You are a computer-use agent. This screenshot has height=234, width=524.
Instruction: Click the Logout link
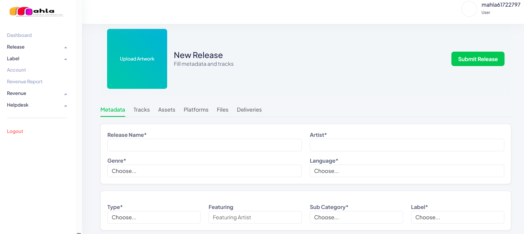pos(15,131)
